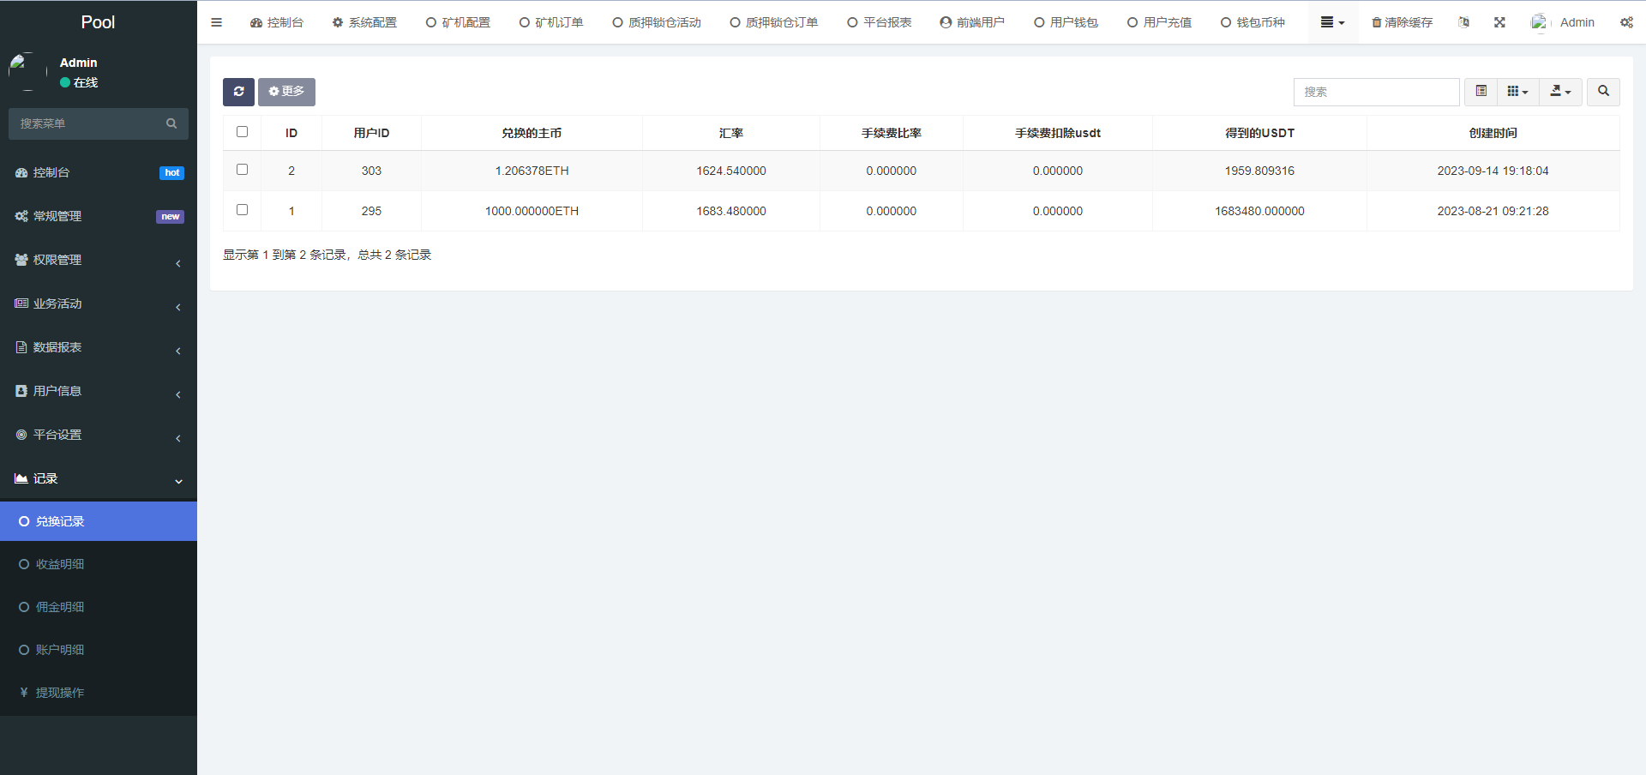The image size is (1646, 775).
Task: Open the fullscreen toggle icon in top bar
Action: pyautogui.click(x=1499, y=22)
